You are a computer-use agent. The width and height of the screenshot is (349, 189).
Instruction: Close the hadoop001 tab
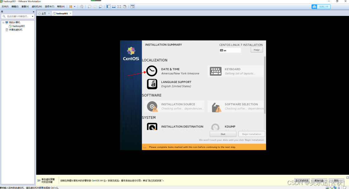70,13
